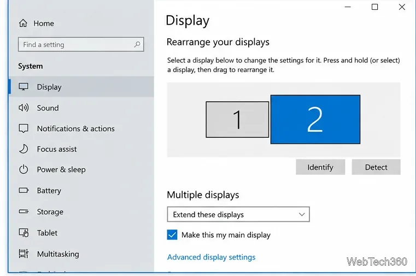Image resolution: width=416 pixels, height=276 pixels.
Task: Click the Battery icon in sidebar
Action: tap(24, 190)
